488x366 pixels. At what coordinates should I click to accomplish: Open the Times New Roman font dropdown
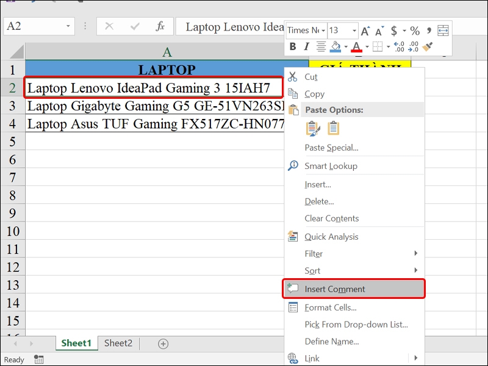click(323, 30)
